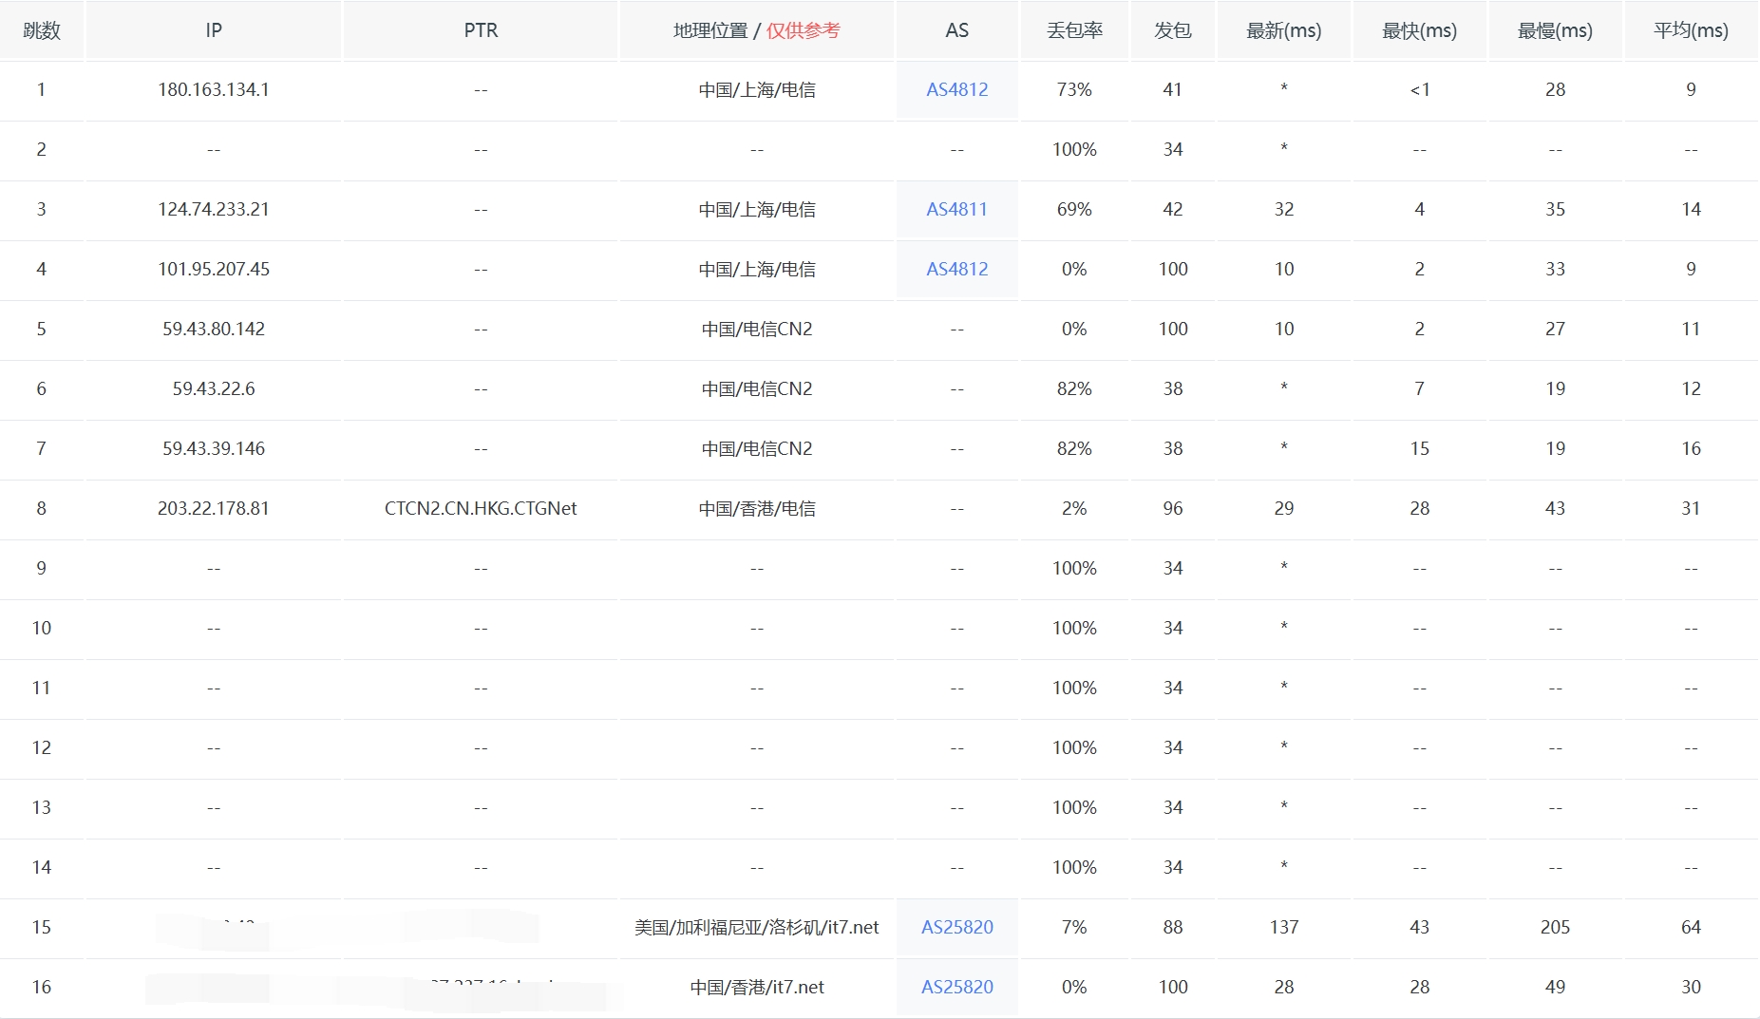Screen dimensions: 1760x1019
Task: Click the 0% loss value in hop 16 row
Action: click(1074, 987)
